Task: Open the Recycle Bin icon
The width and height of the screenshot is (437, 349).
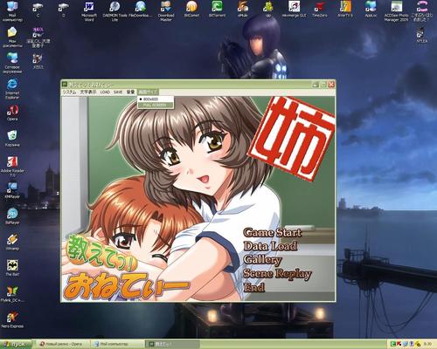Action: tap(12, 139)
